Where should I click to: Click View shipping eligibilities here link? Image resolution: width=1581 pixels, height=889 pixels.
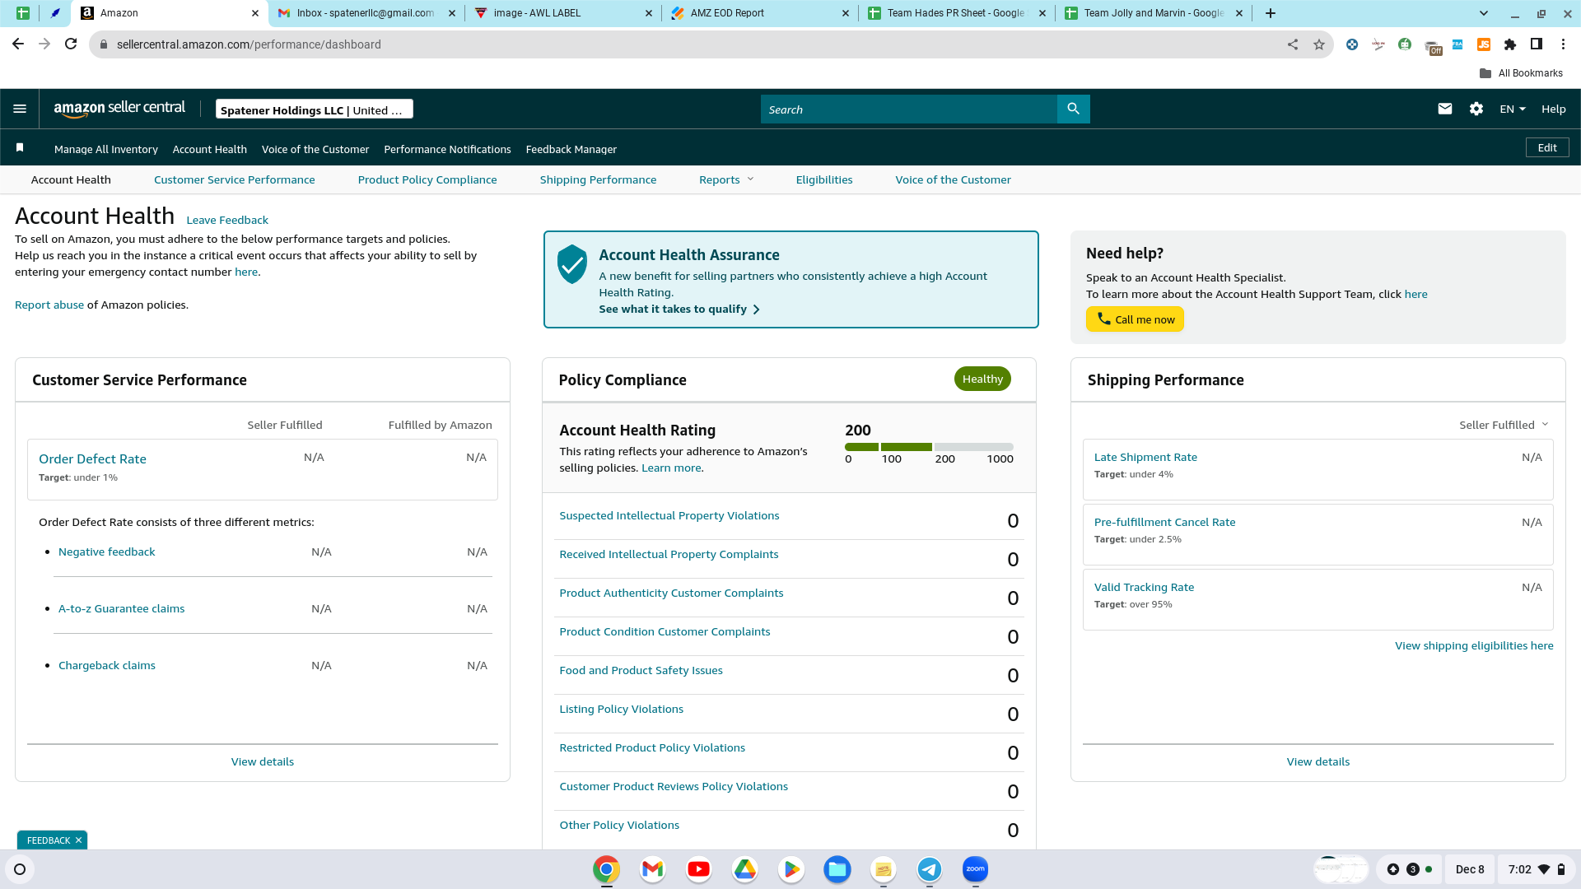pos(1474,645)
